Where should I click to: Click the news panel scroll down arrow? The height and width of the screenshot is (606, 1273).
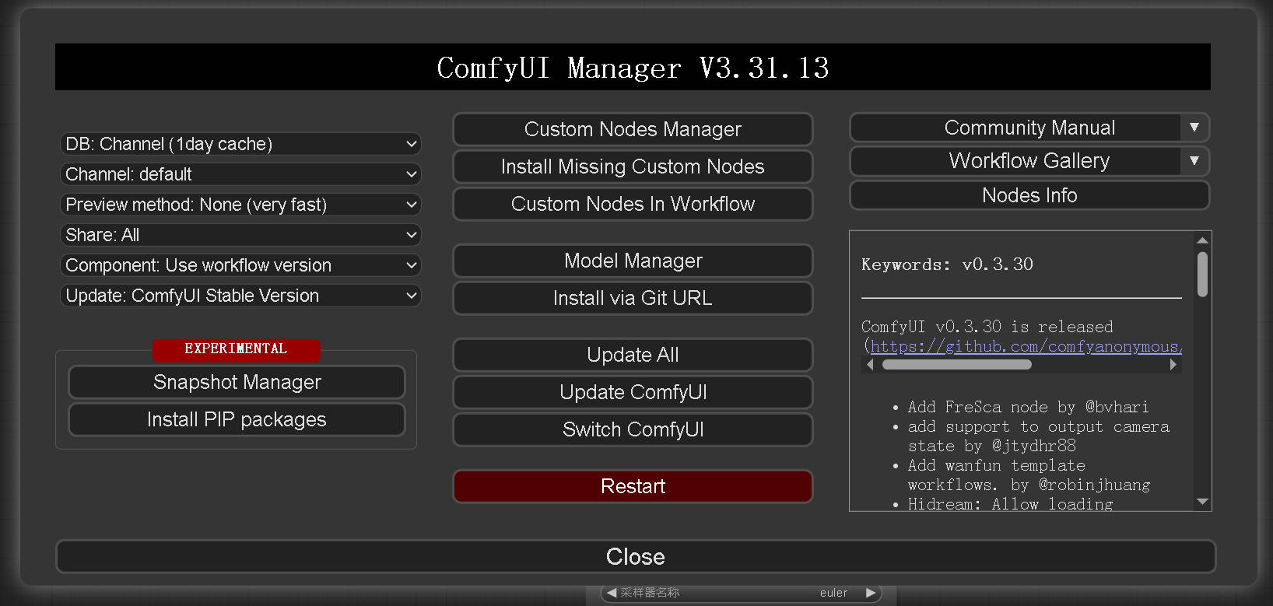pyautogui.click(x=1202, y=502)
